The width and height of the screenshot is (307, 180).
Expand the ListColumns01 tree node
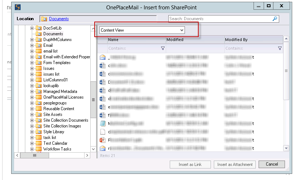coord(32,80)
